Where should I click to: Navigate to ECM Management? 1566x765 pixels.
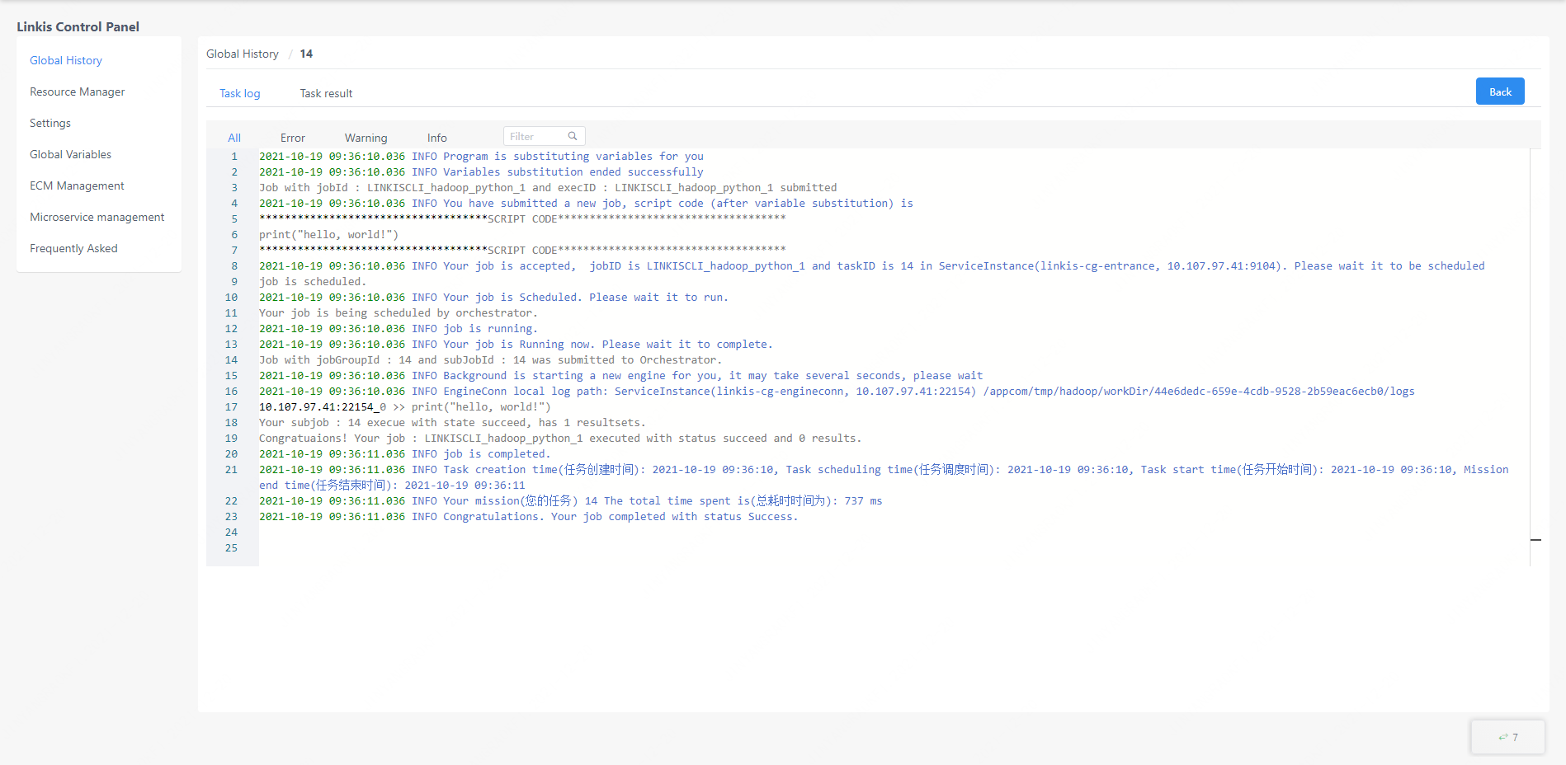(77, 185)
